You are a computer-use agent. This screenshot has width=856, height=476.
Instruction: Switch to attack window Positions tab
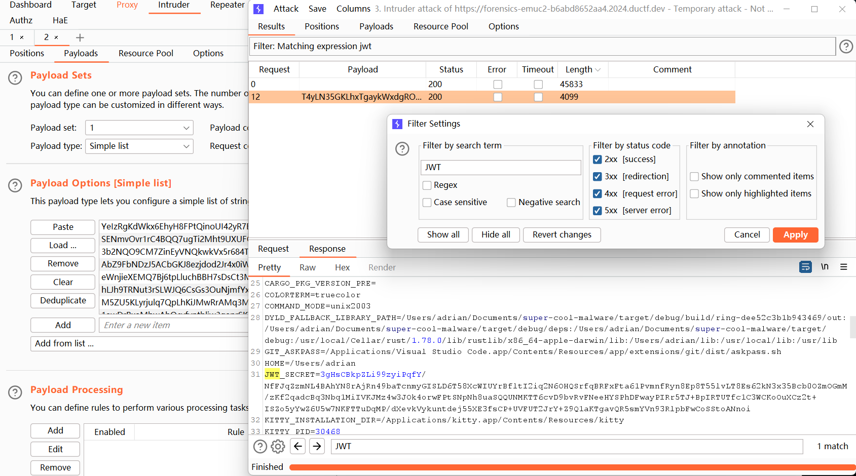(x=322, y=26)
